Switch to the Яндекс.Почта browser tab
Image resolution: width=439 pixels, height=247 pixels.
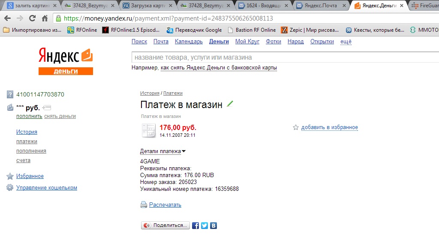[x=321, y=5]
